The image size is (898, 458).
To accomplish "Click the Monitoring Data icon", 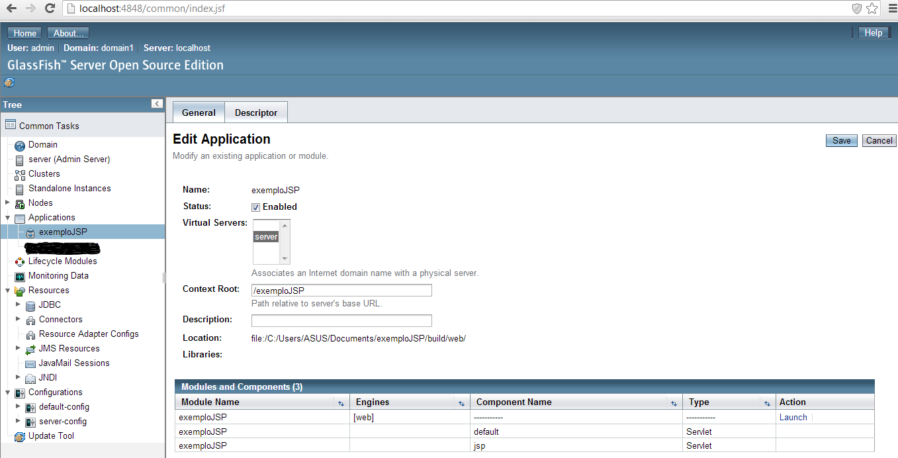I will 20,276.
